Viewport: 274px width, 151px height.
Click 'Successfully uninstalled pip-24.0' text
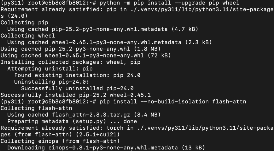pos(77,88)
